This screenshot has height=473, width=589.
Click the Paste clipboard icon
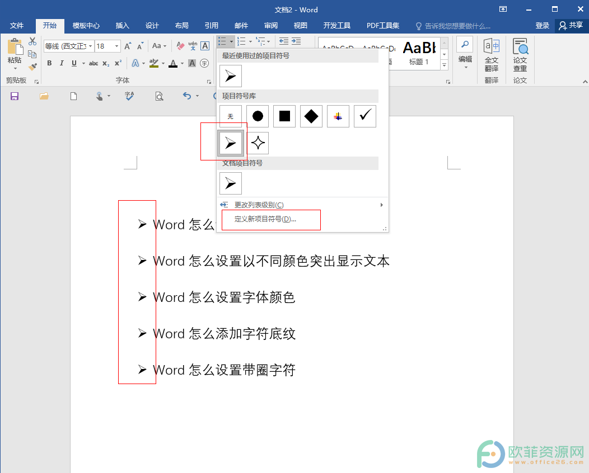point(15,47)
